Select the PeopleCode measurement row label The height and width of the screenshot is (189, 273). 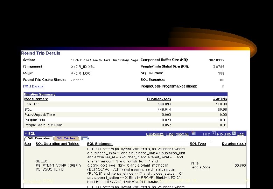[x=35, y=120]
